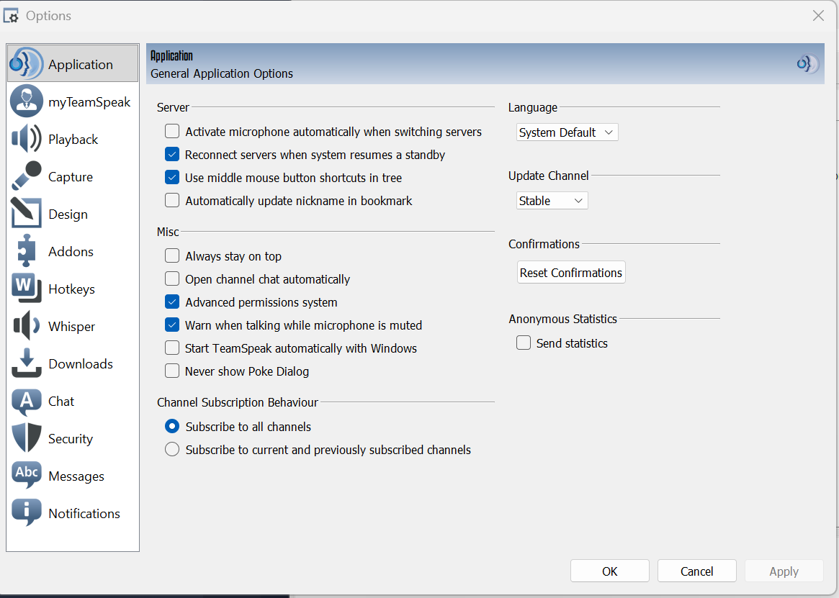This screenshot has height=598, width=839.
Task: Open the Addons puzzle piece icon
Action: pos(26,251)
